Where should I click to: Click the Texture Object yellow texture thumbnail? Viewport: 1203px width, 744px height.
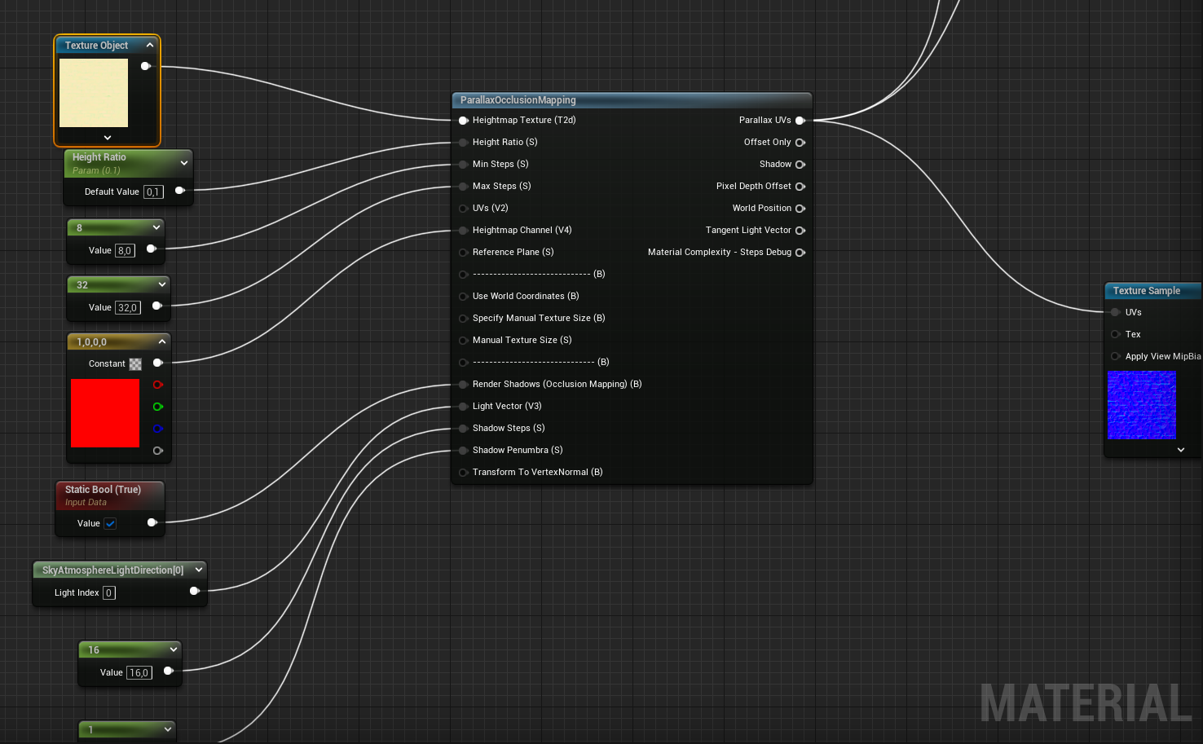(94, 93)
